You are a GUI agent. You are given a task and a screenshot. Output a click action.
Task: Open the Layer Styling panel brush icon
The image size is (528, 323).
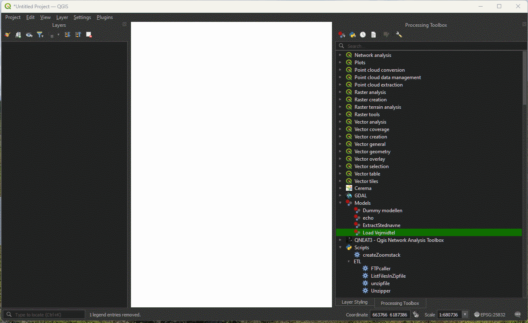(7, 35)
